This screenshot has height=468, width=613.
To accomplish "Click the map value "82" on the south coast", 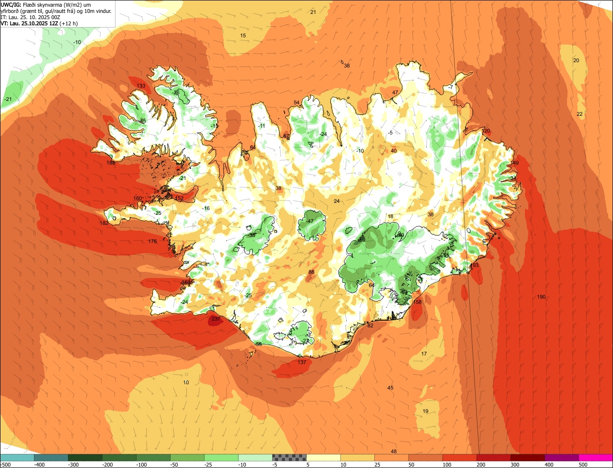I will [x=370, y=325].
